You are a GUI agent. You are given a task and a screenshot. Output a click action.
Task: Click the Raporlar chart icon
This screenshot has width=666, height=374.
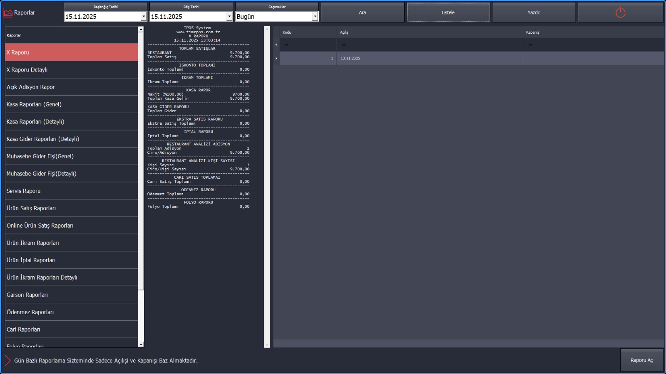point(8,13)
